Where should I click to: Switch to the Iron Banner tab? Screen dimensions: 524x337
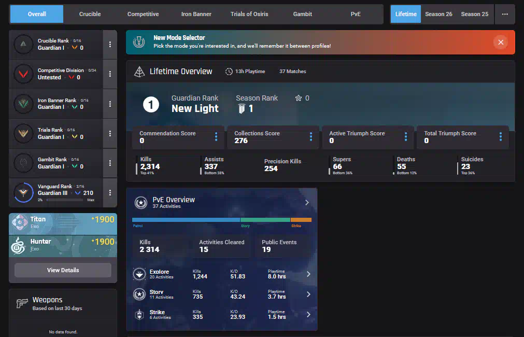[x=196, y=14]
